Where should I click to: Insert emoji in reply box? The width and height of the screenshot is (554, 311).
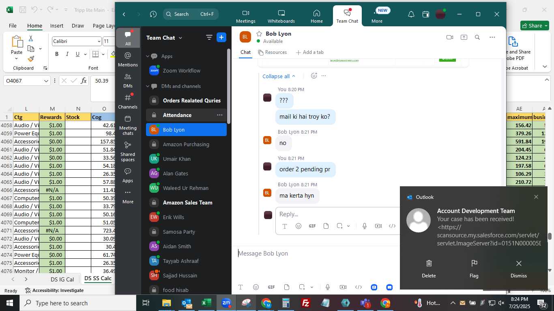coord(298,226)
